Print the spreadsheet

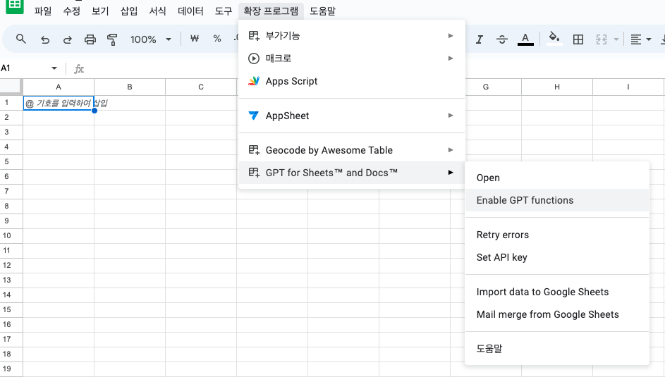90,39
